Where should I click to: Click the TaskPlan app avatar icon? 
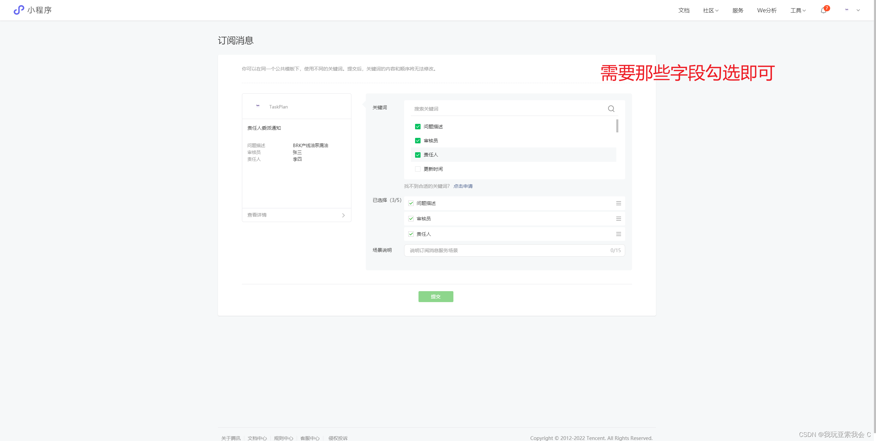click(x=258, y=106)
